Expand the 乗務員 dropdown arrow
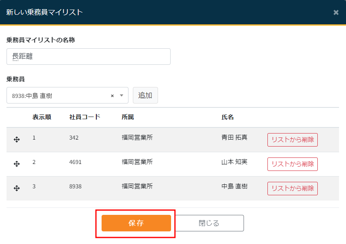346x244 pixels. 122,96
